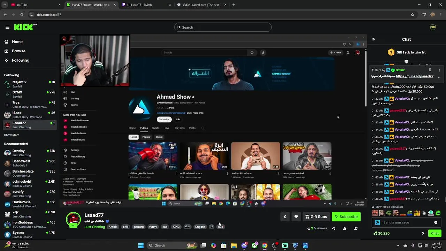Select the gaming stream tag
Viewport: 446px width, 251px height.
pos(139,227)
